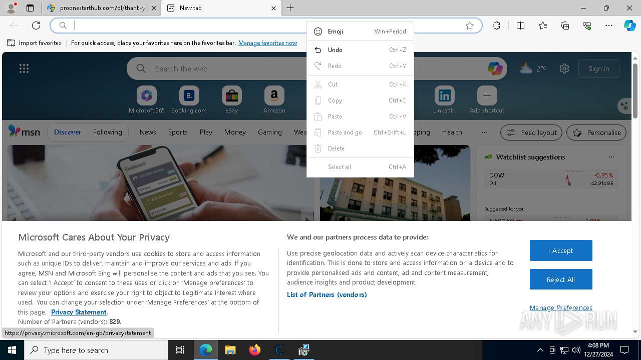This screenshot has height=360, width=641.
Task: Open the DOW watchlist entry
Action: point(551,179)
